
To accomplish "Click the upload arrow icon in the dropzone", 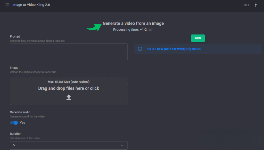I will coord(69,97).
